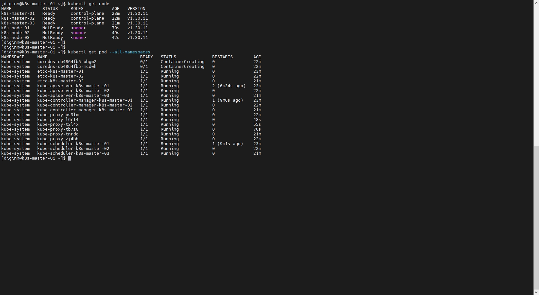This screenshot has width=539, height=295.
Task: Click the scrollbar down arrow
Action: click(x=536, y=292)
